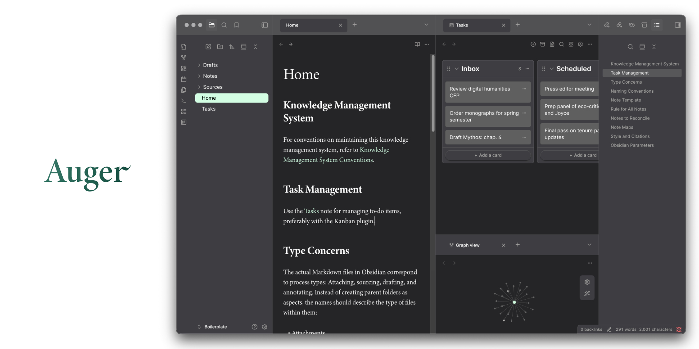Create a new folder in file explorer
The height and width of the screenshot is (349, 699).
(220, 47)
